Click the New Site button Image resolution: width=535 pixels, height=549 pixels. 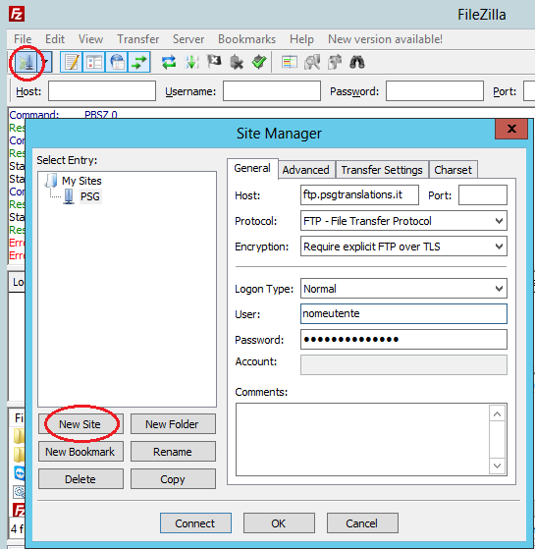[80, 424]
